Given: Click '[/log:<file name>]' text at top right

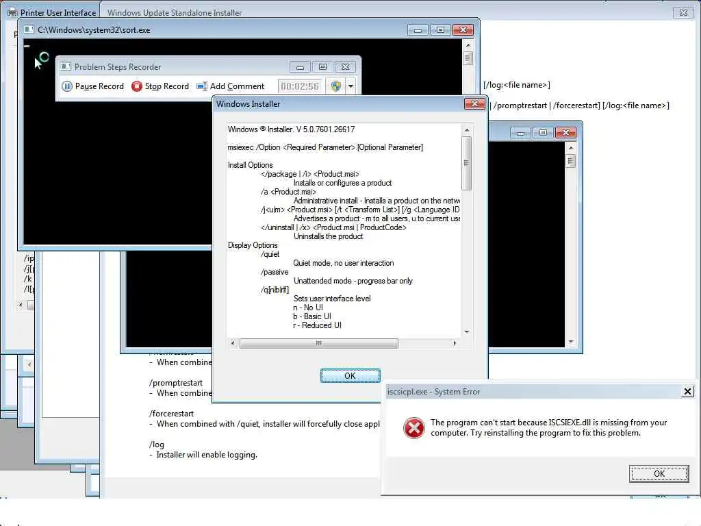Looking at the screenshot, I should click(516, 84).
